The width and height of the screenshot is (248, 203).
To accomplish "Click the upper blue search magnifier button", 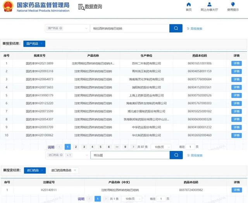I will coord(176,28).
